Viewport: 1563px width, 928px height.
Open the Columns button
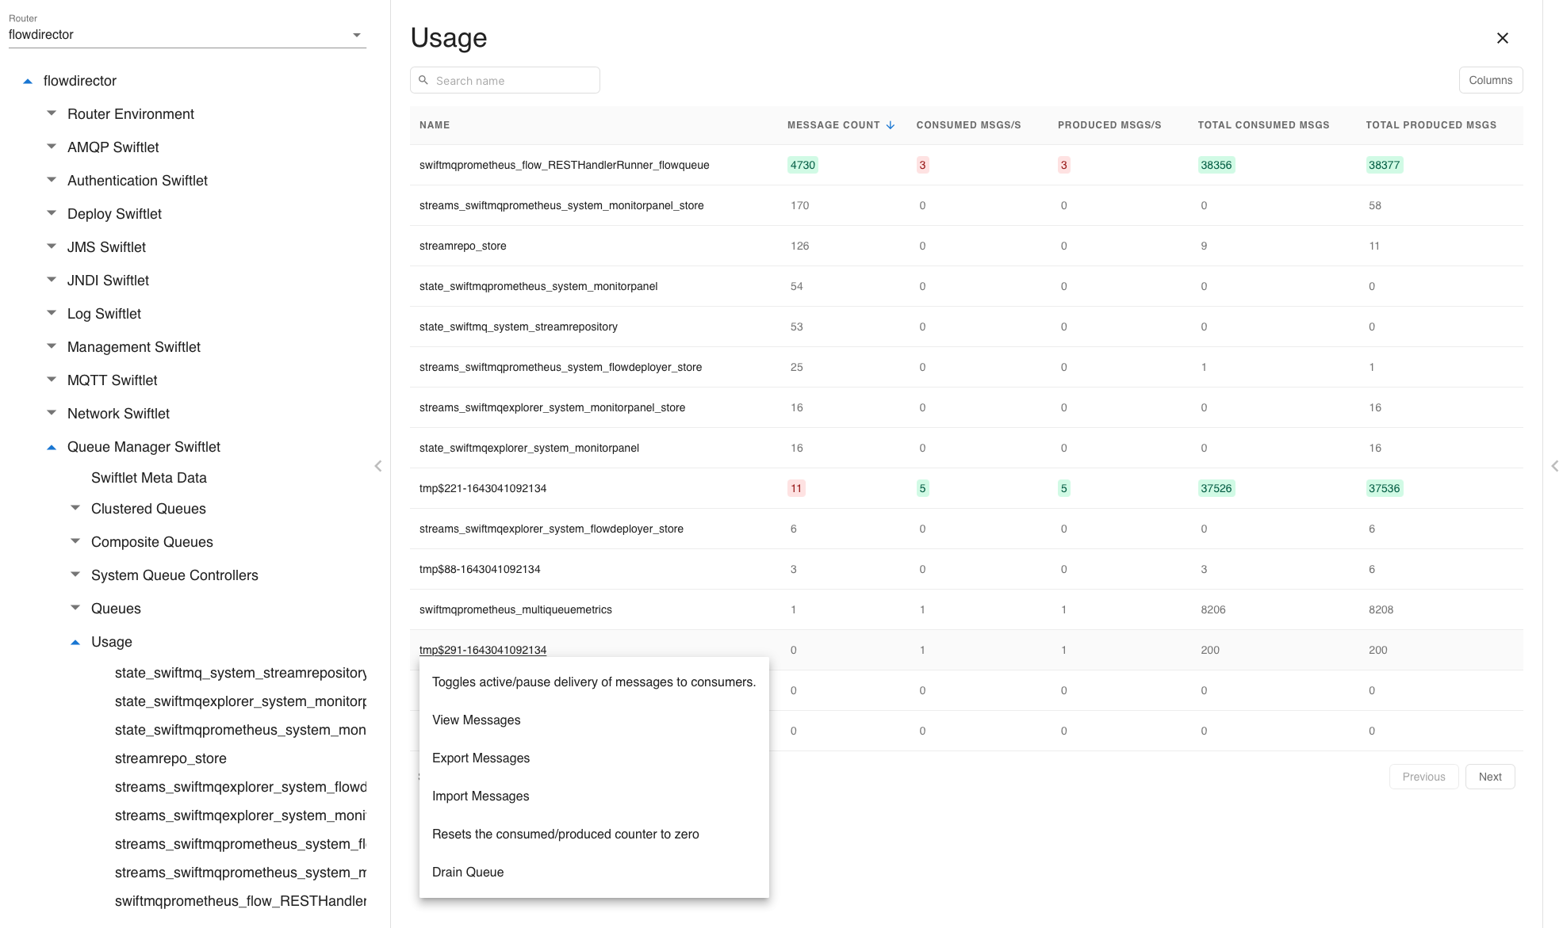[x=1490, y=80]
